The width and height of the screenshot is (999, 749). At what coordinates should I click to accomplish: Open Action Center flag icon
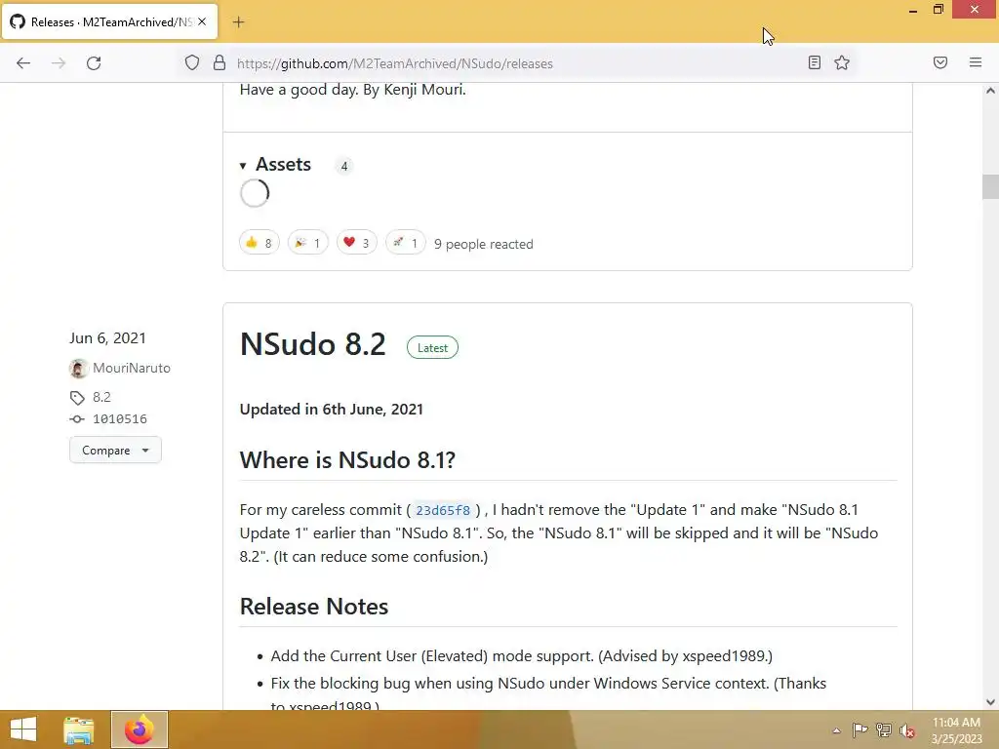coord(860,729)
